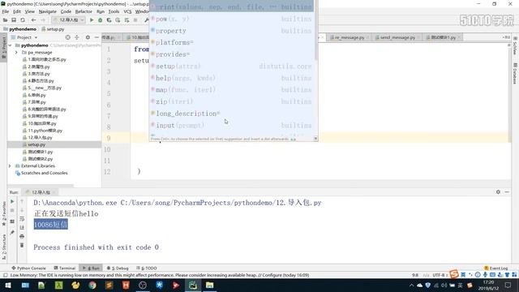Screen dimensions: 519x292
Task: Click the pythondemo breadcrumb in navigation bar
Action: click(x=19, y=29)
